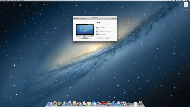The height and width of the screenshot is (107, 190).
Task: Open Messages speech bubble icon
Action: tap(94, 103)
